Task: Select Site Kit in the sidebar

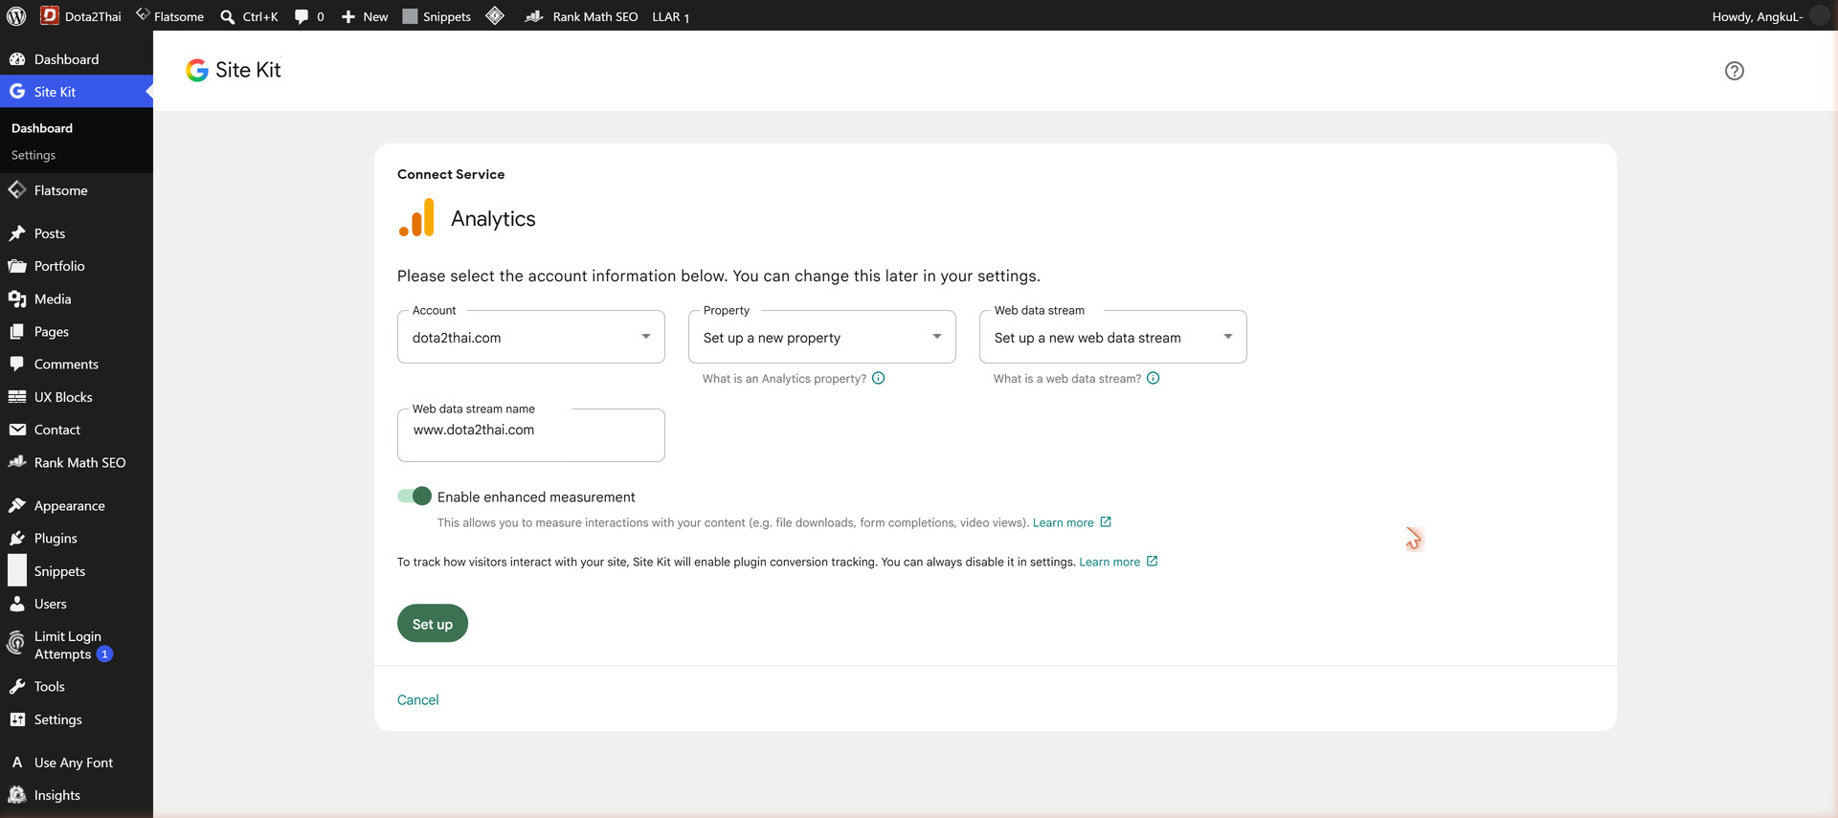Action: pos(77,92)
